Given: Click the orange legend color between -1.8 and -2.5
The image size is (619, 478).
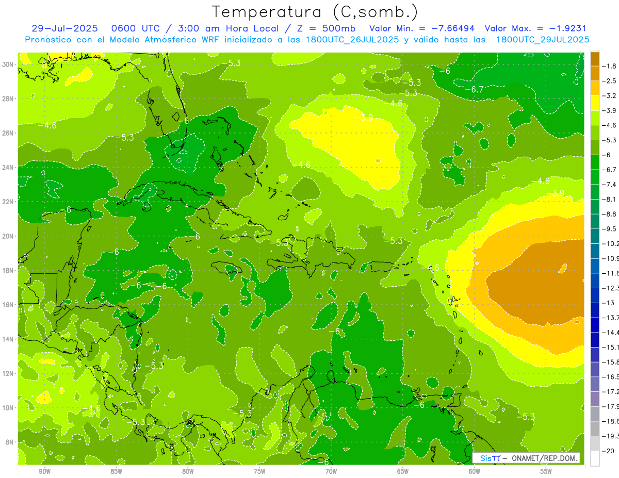Looking at the screenshot, I should [x=595, y=73].
